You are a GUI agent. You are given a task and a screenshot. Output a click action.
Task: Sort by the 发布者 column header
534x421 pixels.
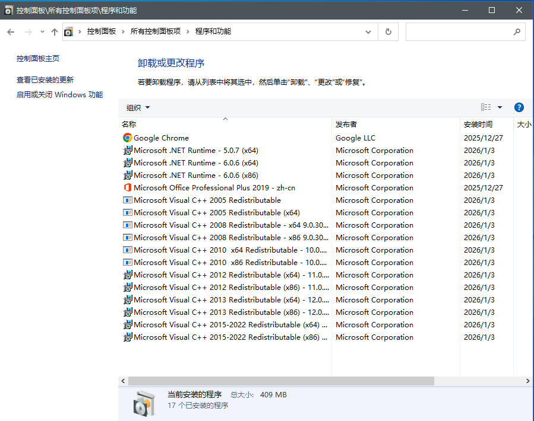[346, 125]
